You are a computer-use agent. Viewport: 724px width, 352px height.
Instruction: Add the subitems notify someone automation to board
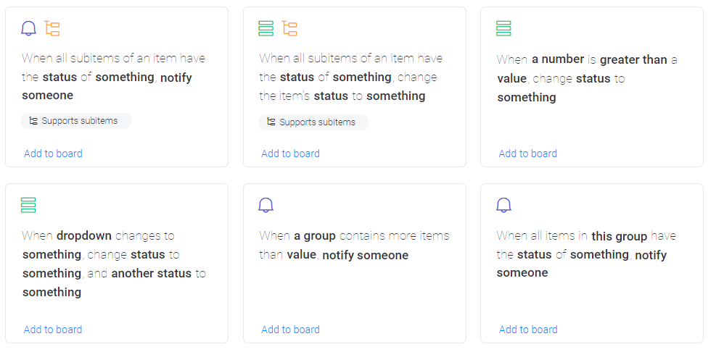[53, 154]
